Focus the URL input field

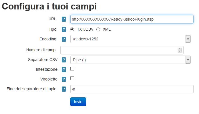(132, 19)
